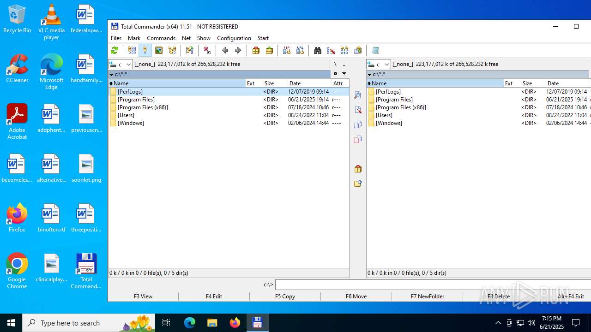Select [Program Files (x86)] in right panel

tap(479, 107)
